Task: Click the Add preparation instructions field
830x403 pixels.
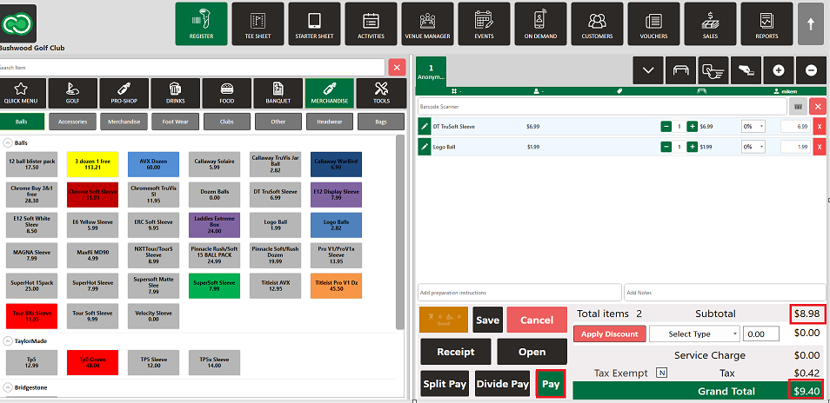Action: [519, 292]
